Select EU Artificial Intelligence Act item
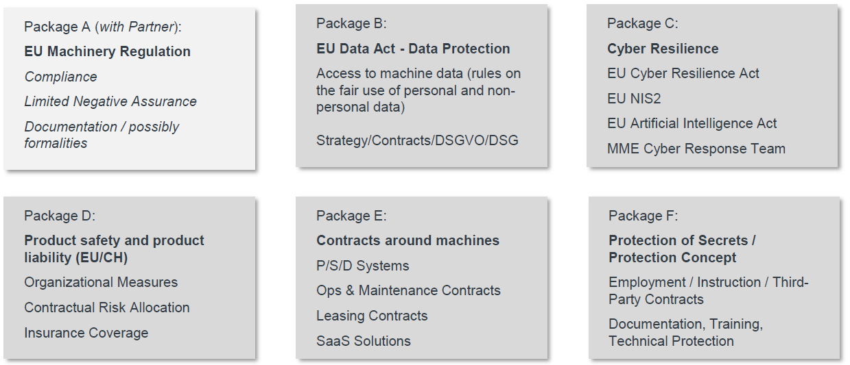This screenshot has height=365, width=850. (692, 123)
